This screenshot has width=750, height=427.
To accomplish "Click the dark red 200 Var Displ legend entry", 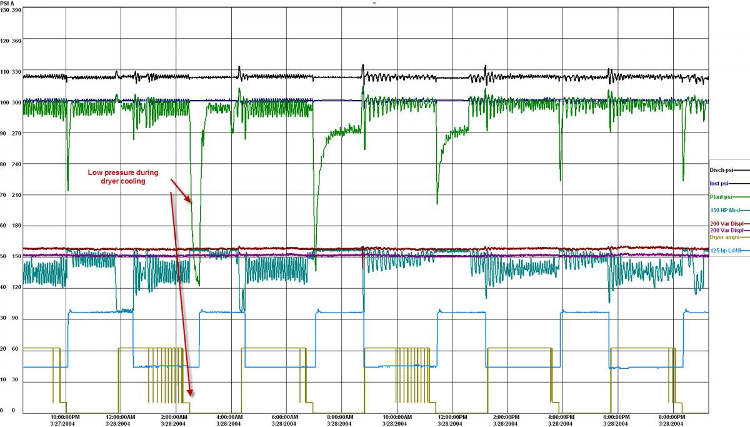I will coord(729,224).
